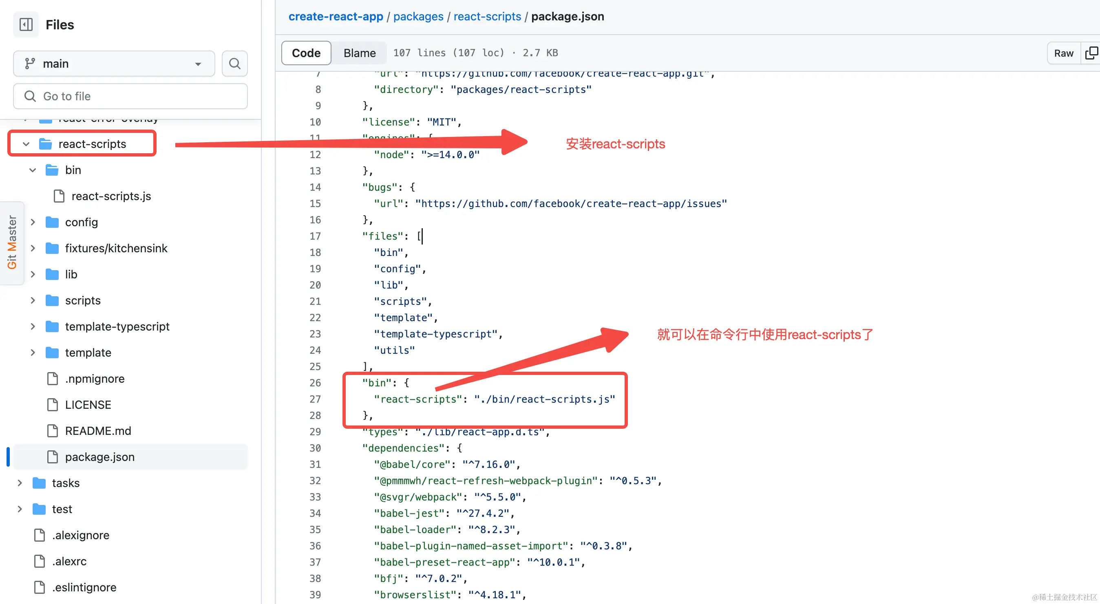The width and height of the screenshot is (1100, 604).
Task: Click the .eslintignore file icon
Action: (40, 587)
